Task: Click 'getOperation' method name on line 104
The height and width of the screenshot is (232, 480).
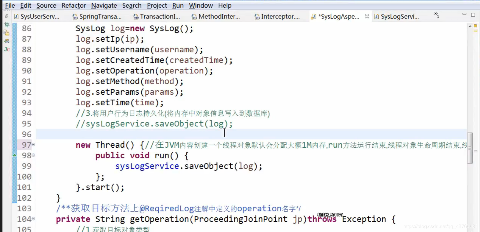Action: [159, 219]
